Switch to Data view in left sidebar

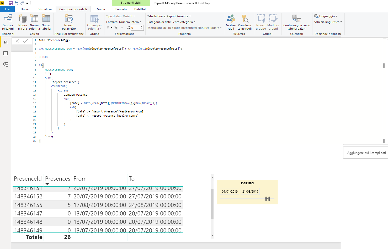pyautogui.click(x=6, y=53)
